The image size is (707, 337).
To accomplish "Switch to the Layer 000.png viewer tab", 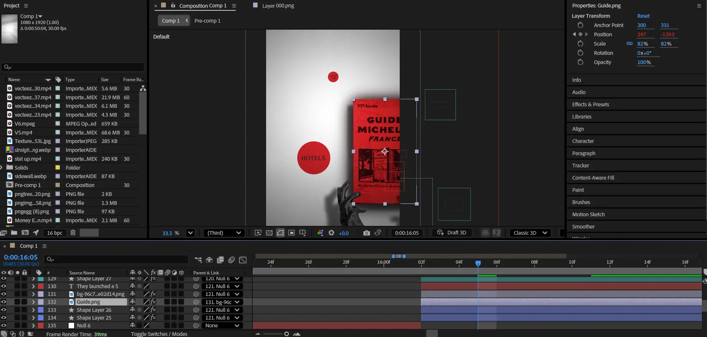I will 278,6.
